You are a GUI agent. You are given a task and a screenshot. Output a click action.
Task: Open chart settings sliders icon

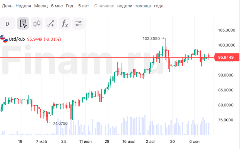78,24
